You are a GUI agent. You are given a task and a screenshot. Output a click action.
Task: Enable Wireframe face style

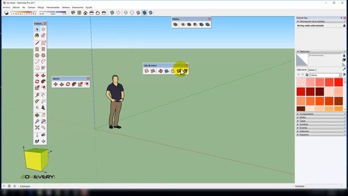pos(126,13)
